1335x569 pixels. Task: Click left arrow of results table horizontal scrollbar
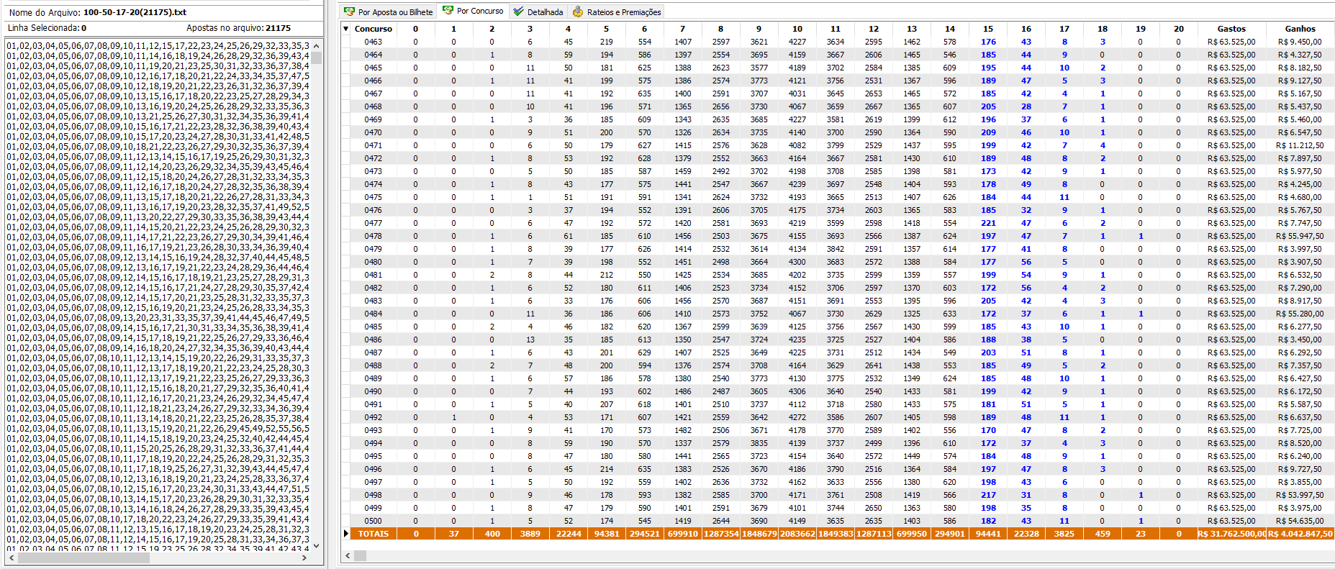point(348,555)
